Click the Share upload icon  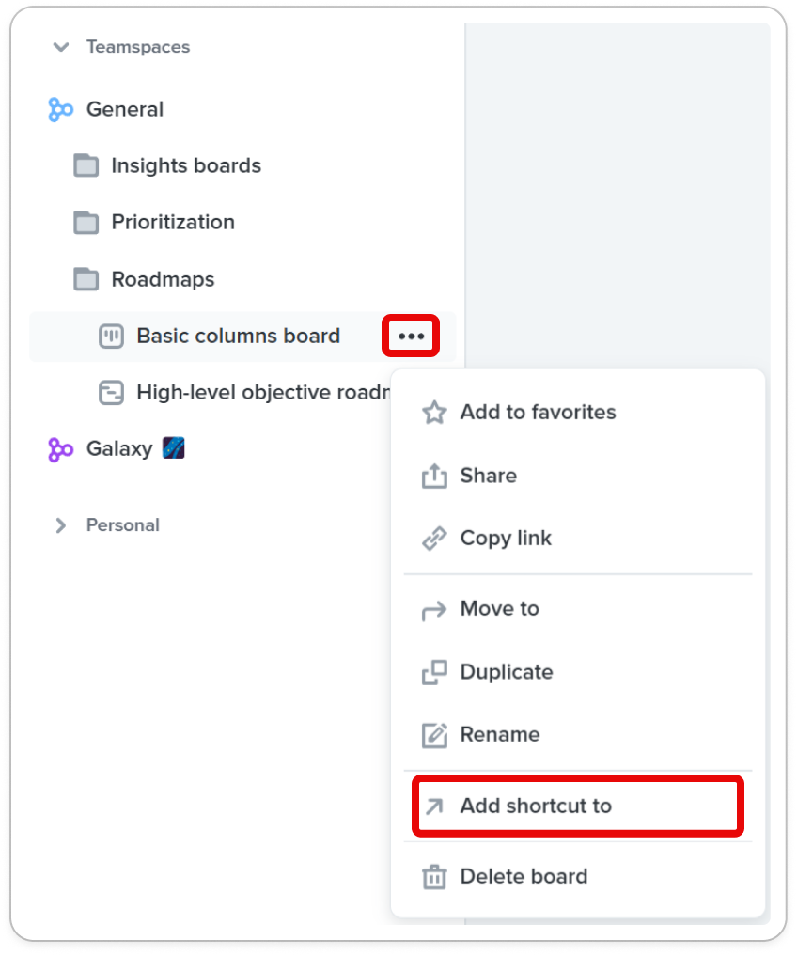coord(434,476)
